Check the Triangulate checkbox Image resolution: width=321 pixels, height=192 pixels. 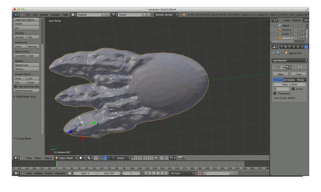click(x=275, y=93)
